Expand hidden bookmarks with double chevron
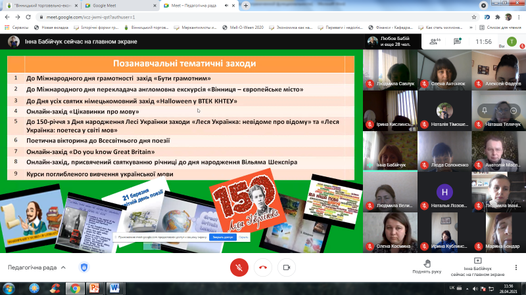526x295 pixels. [x=471, y=28]
